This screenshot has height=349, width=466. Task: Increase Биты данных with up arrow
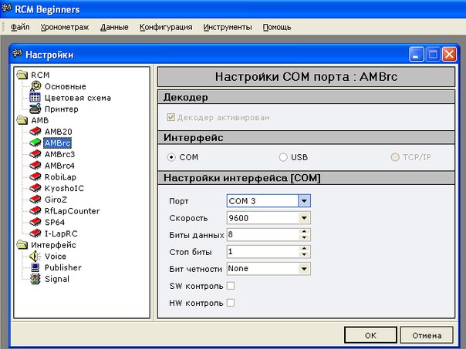(304, 231)
